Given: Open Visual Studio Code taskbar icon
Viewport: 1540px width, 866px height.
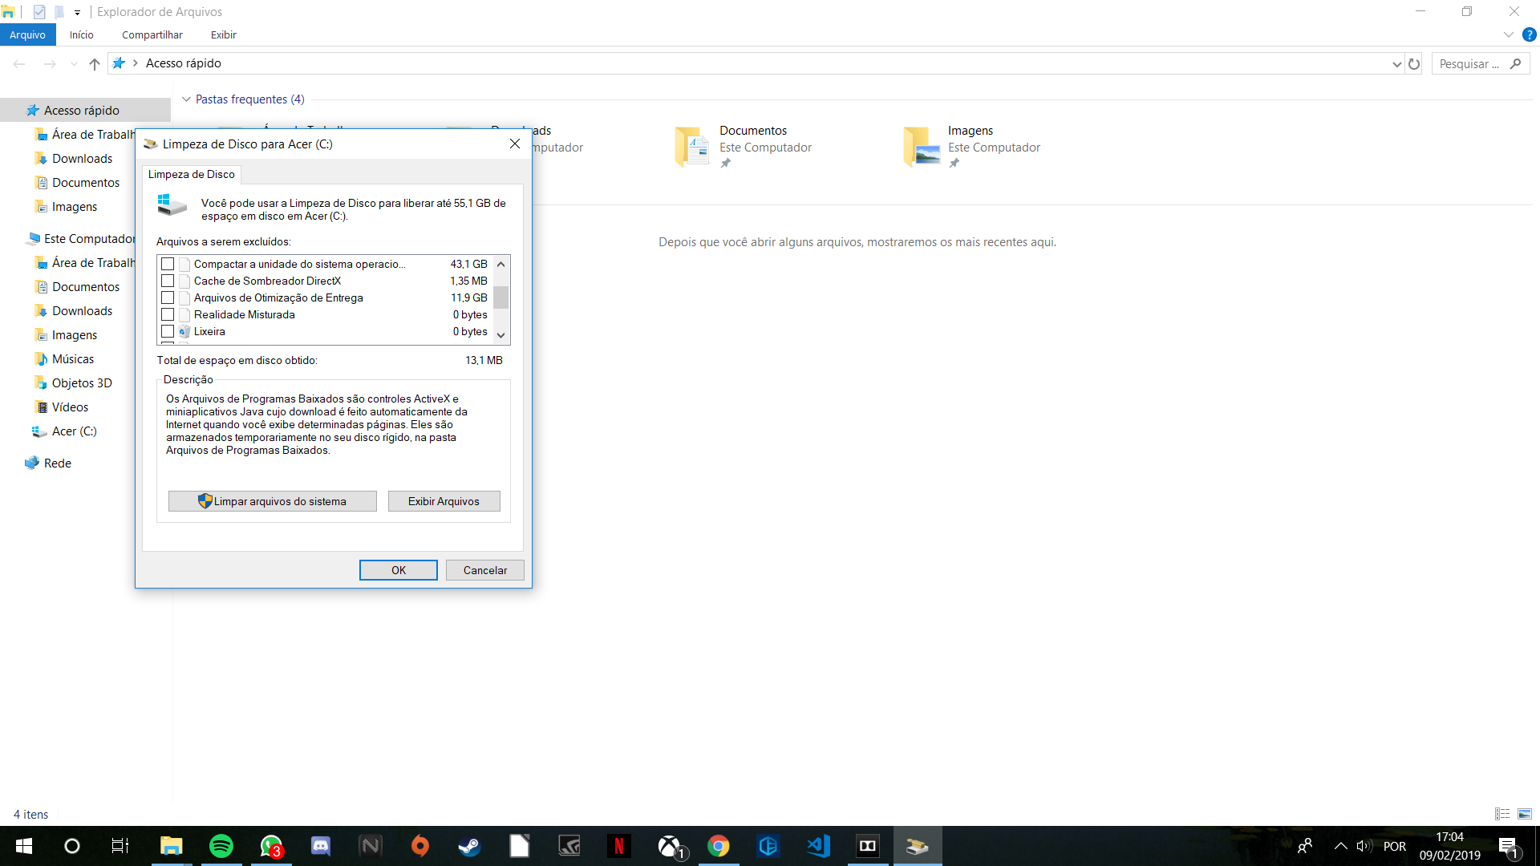Looking at the screenshot, I should pos(818,846).
